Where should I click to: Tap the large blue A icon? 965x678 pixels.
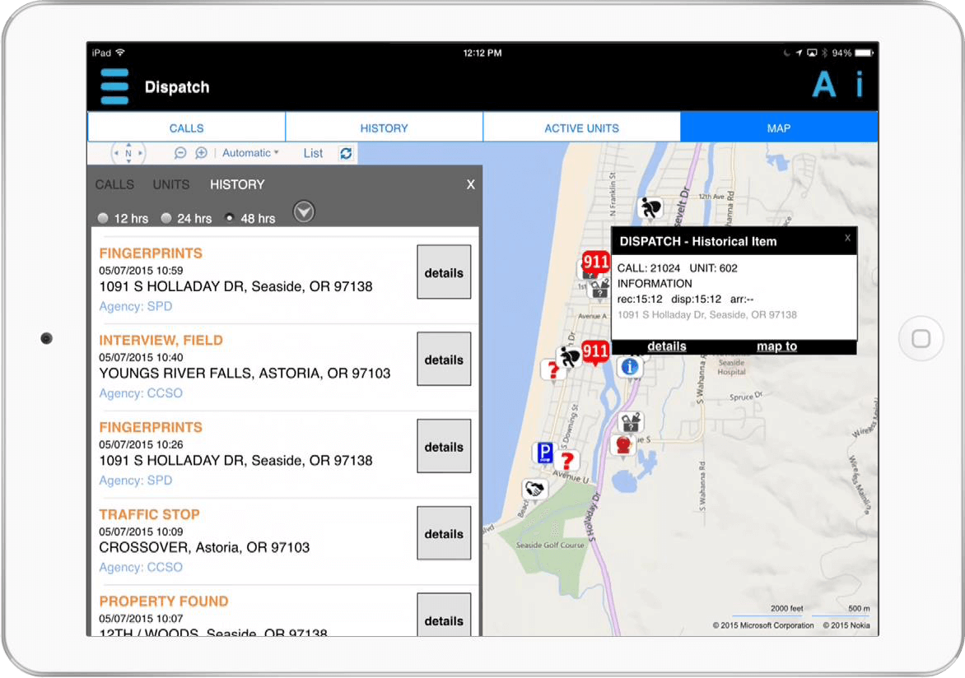tap(824, 84)
